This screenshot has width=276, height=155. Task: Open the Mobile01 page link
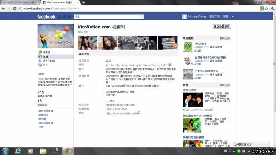(x=200, y=43)
